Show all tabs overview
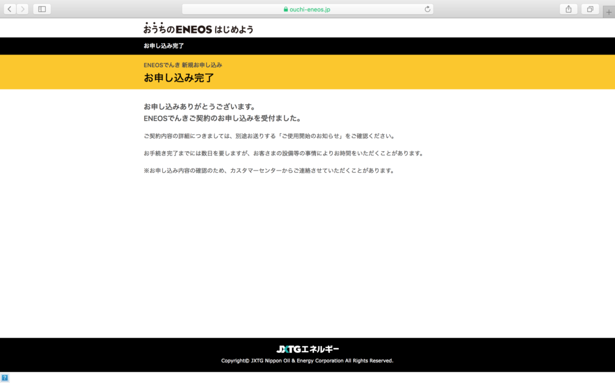Image resolution: width=615 pixels, height=384 pixels. (590, 9)
